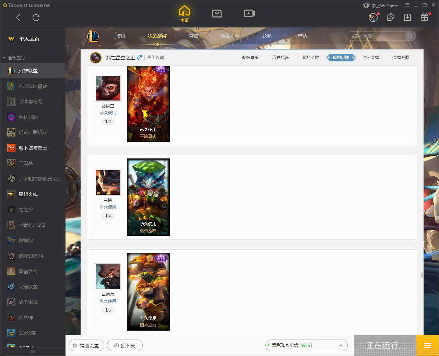This screenshot has height=356, width=439.
Task: Open the 主页 home icon
Action: pos(185,14)
